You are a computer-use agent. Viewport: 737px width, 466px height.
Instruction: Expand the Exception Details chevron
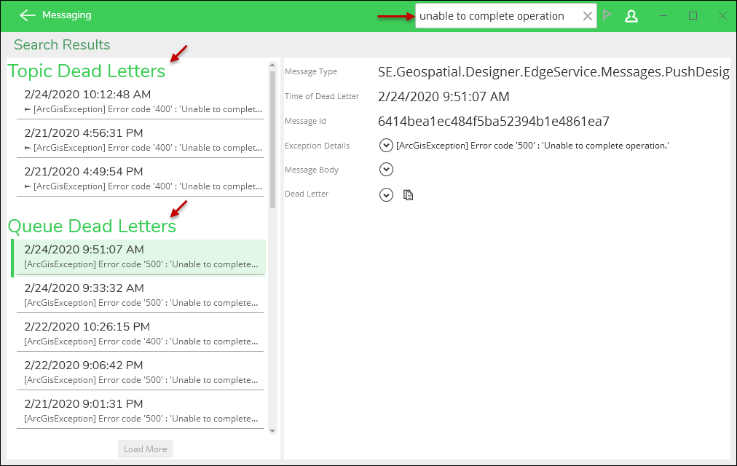386,146
